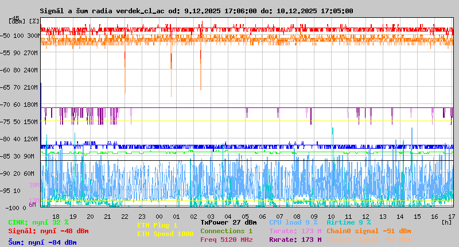Click the faded Chain1 signal legend entry
The image size is (459, 247).
tap(368, 240)
